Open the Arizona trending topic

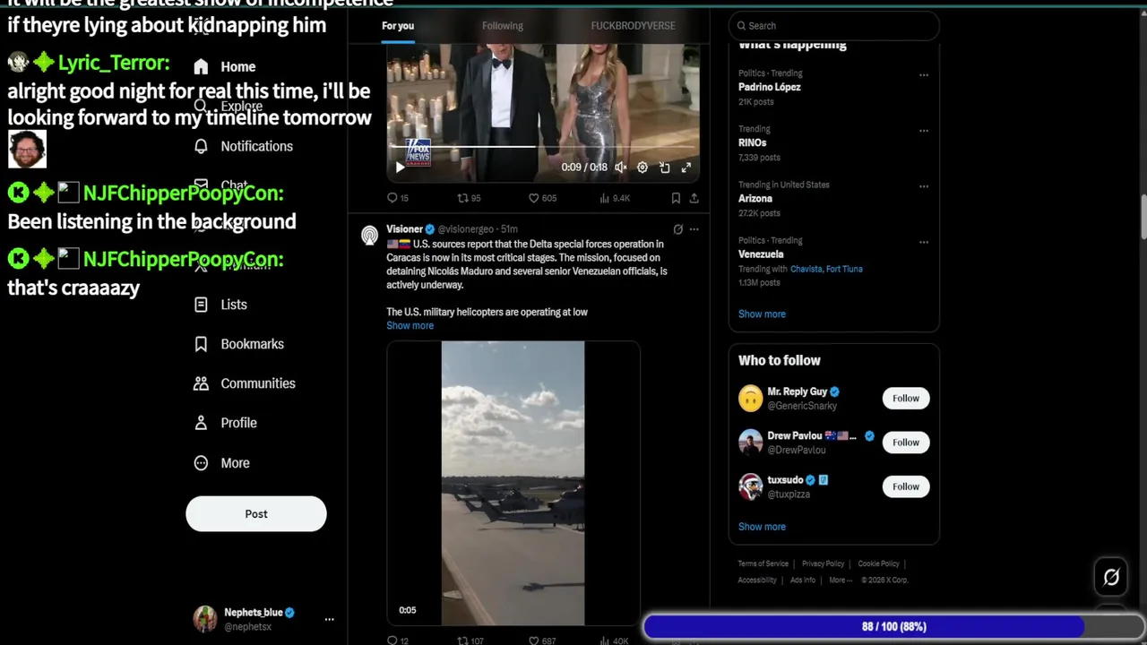pyautogui.click(x=755, y=198)
